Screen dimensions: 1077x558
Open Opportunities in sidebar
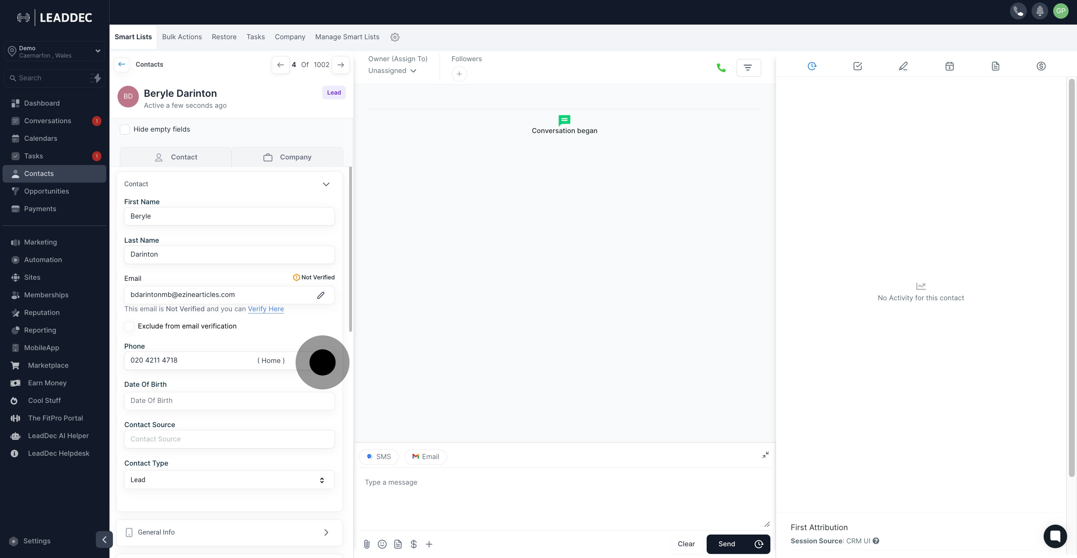coord(54,191)
